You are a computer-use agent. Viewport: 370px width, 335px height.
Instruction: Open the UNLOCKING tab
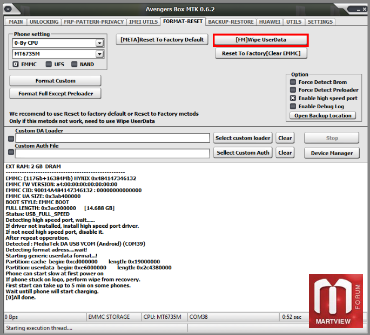(44, 22)
